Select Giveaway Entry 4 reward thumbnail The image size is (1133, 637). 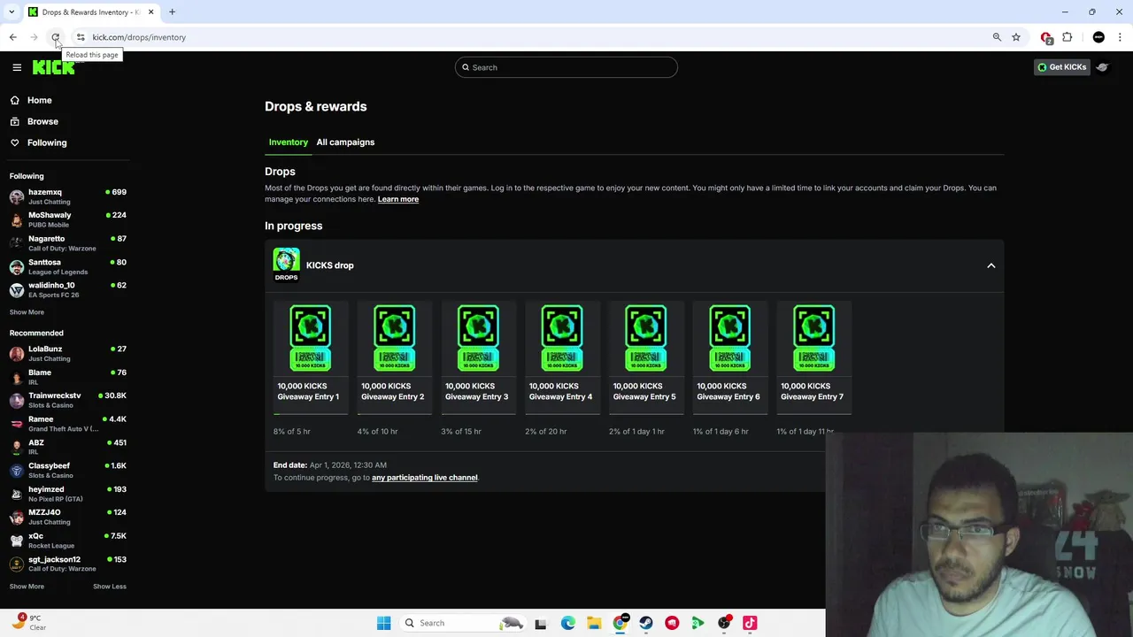562,338
